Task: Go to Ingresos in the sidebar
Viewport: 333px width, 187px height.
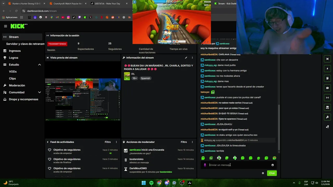Action: [x=15, y=51]
